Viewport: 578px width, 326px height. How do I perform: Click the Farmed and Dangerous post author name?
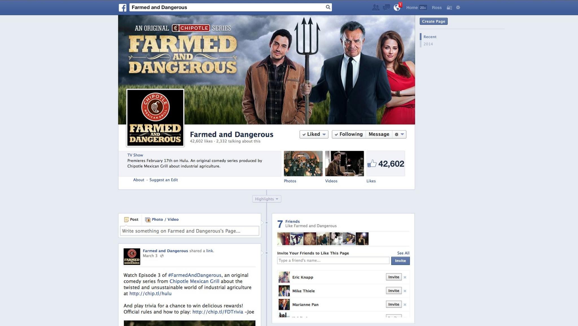pos(165,251)
